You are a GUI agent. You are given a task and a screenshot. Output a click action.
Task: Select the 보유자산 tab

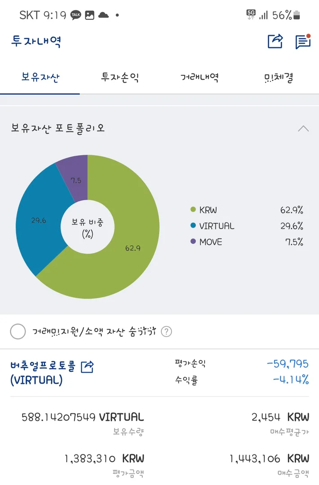tap(40, 78)
